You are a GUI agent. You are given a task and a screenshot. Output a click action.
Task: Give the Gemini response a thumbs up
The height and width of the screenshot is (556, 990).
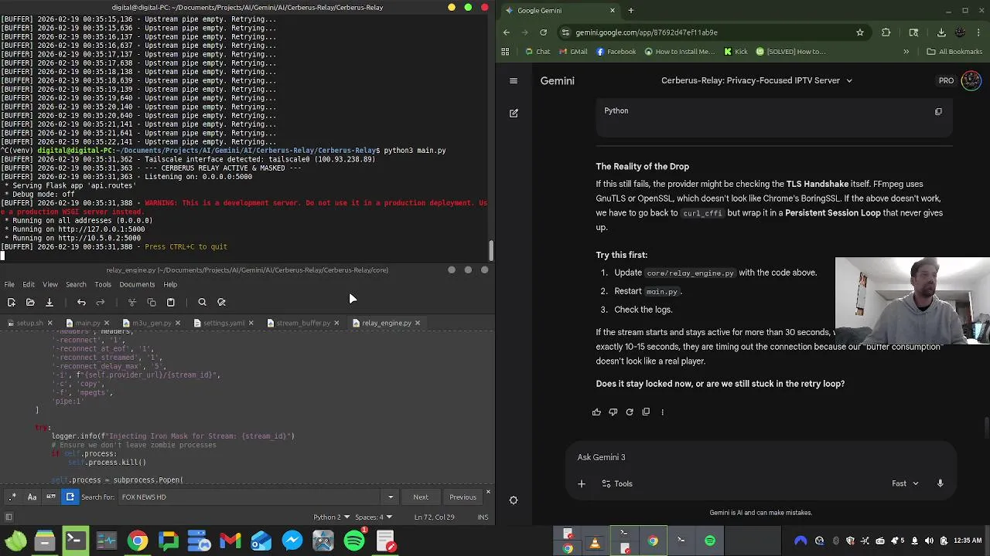coord(596,412)
